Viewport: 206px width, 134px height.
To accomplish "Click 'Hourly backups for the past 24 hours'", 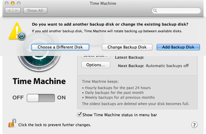I will (x=118, y=88).
